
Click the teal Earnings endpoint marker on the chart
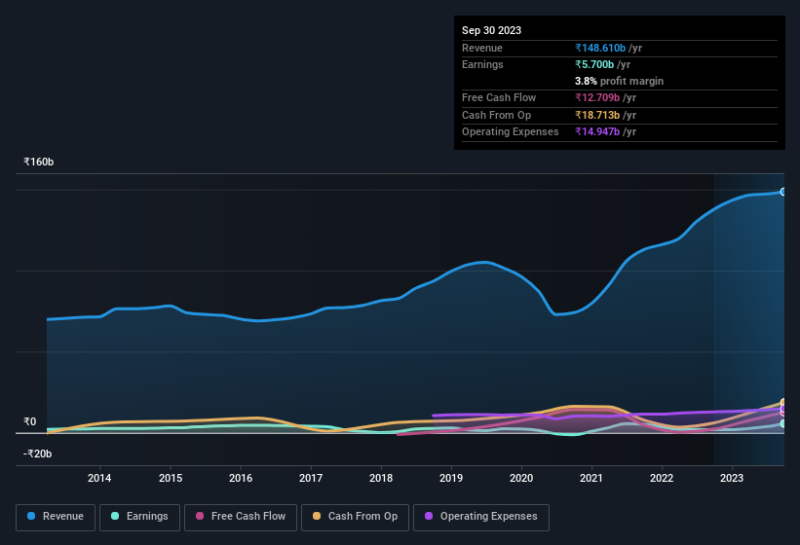(x=783, y=423)
